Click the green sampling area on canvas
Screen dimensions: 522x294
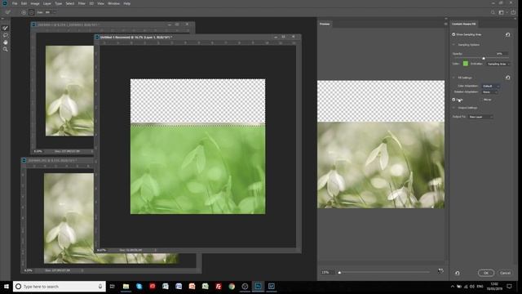click(x=197, y=169)
